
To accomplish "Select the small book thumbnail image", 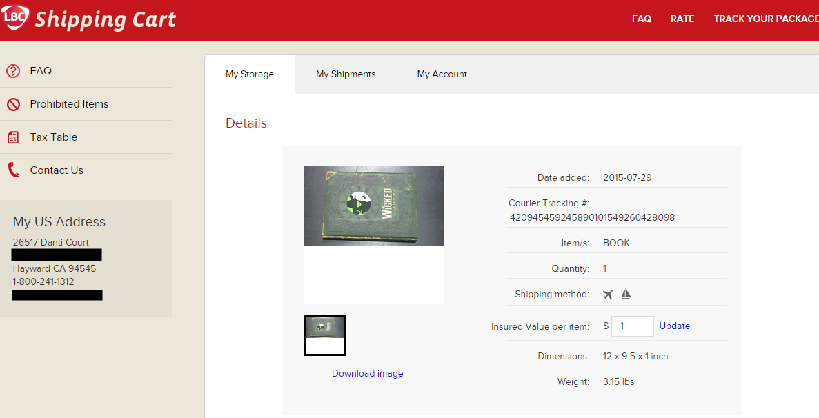I will [x=324, y=335].
